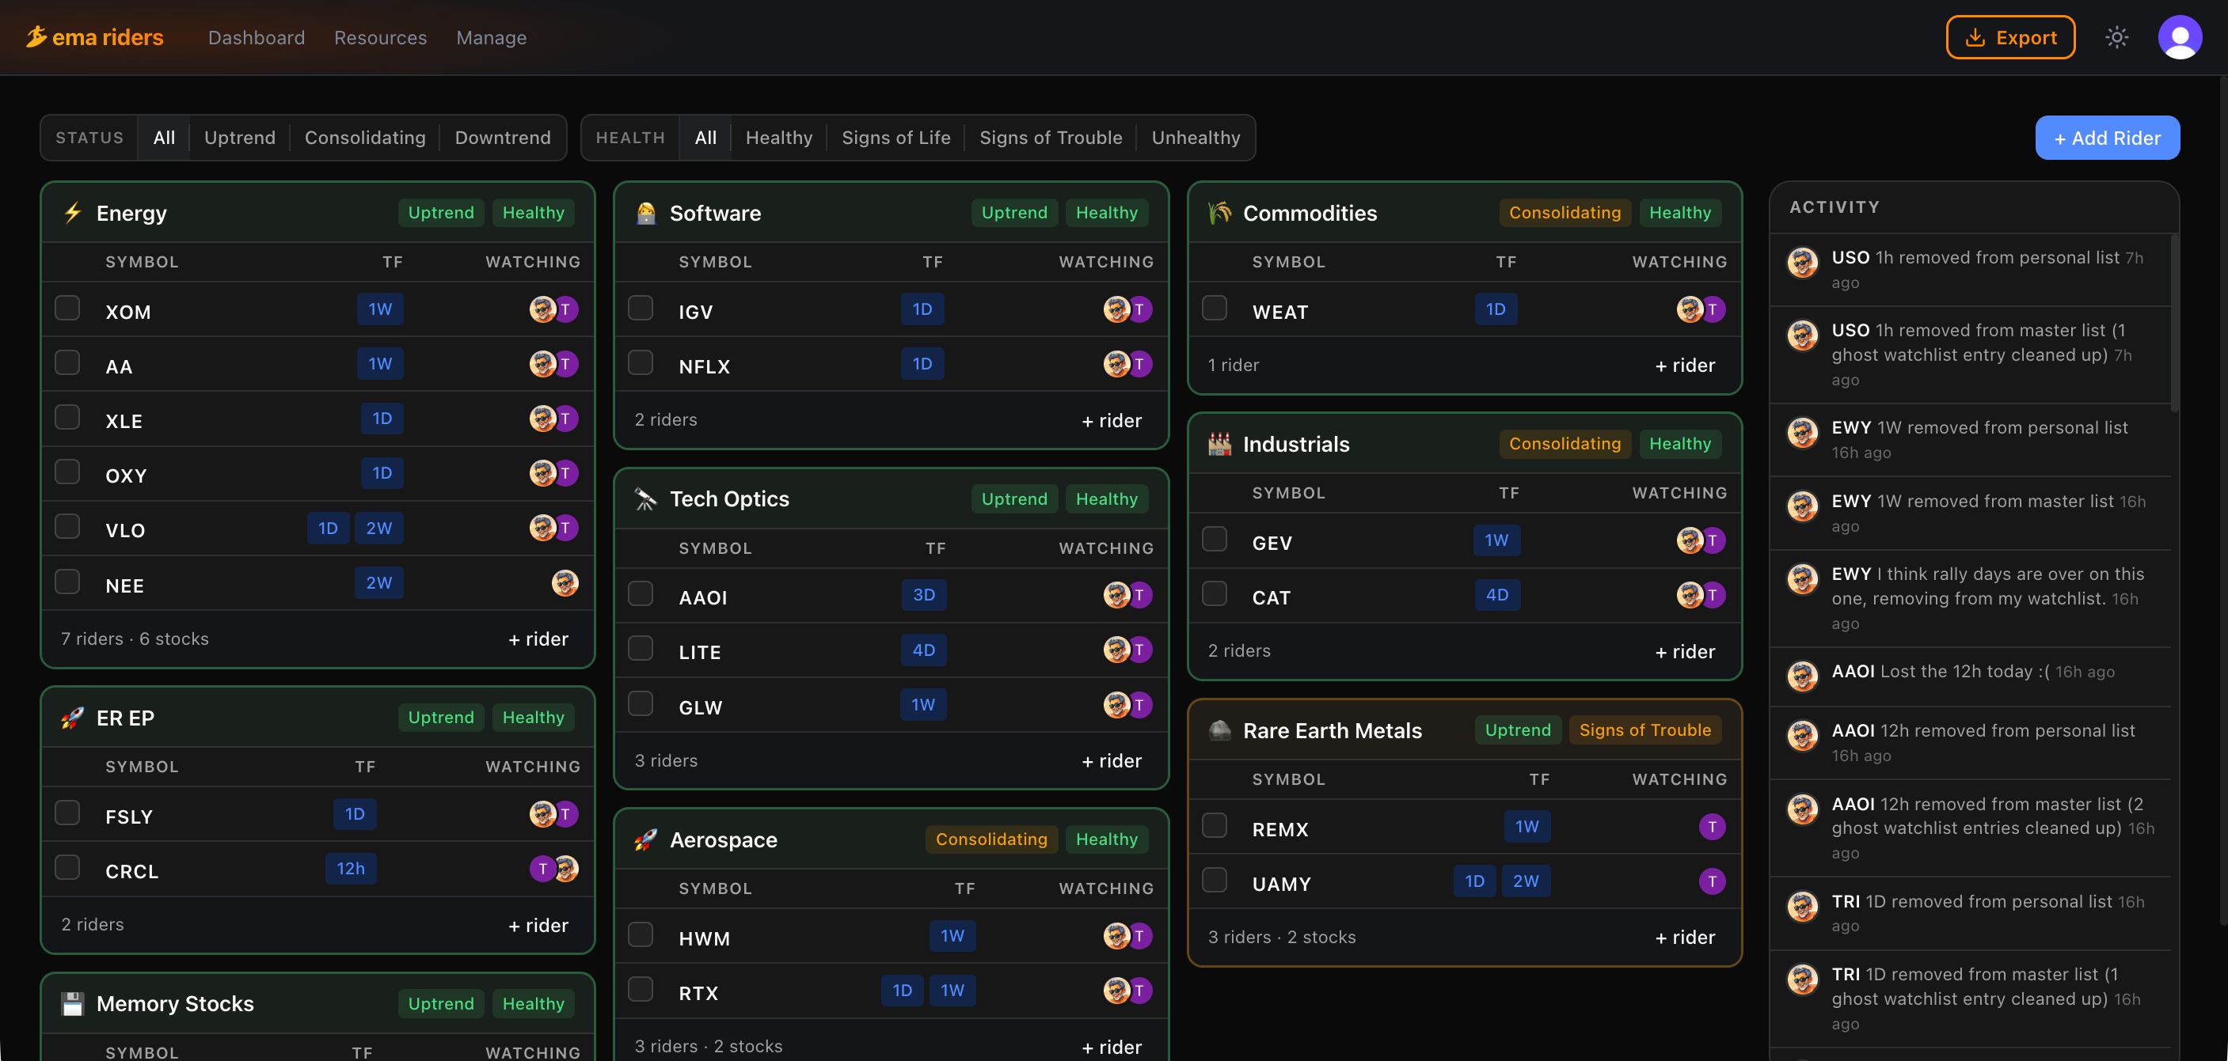The width and height of the screenshot is (2228, 1061).
Task: Click the 1W timeframe badge for XOM
Action: pyautogui.click(x=380, y=309)
